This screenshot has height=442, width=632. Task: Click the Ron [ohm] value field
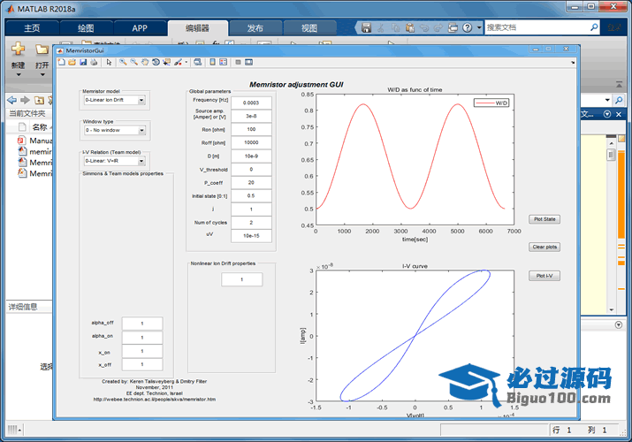pos(251,129)
